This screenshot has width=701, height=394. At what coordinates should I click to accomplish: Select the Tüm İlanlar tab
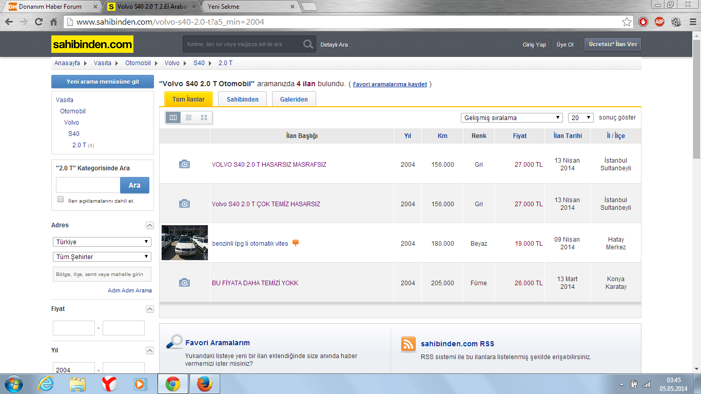[x=188, y=99]
